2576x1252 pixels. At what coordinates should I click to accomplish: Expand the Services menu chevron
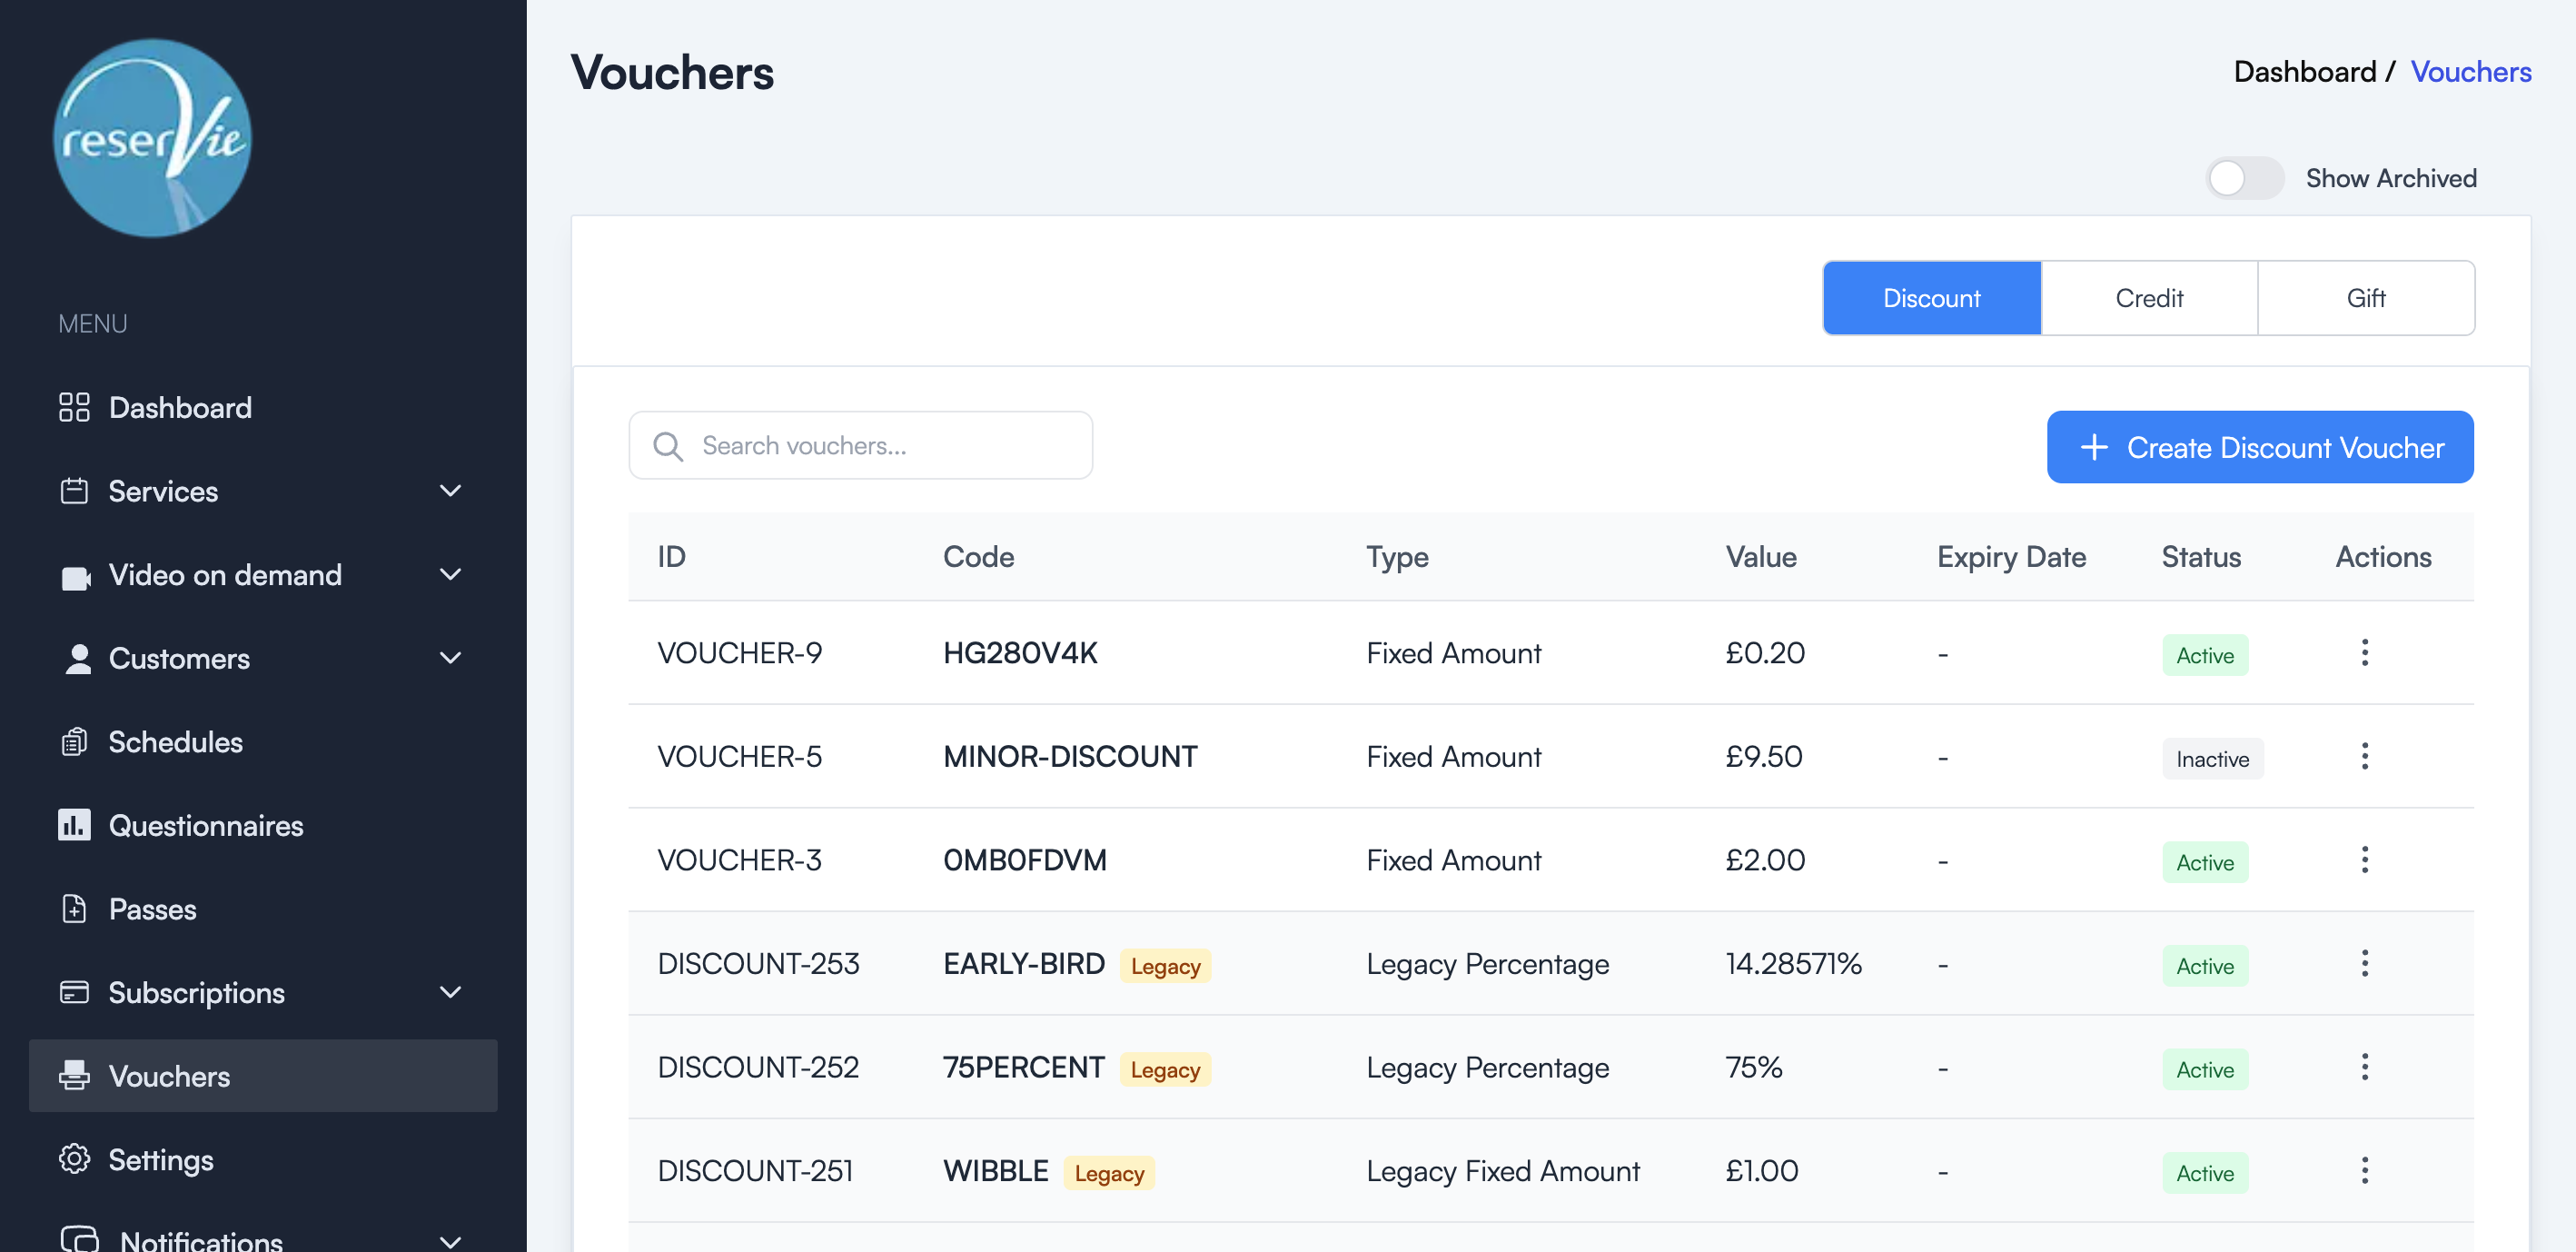point(450,491)
